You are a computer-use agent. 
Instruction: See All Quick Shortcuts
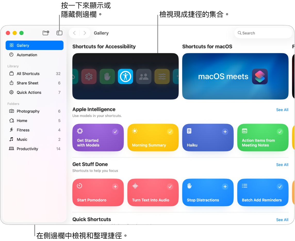(x=282, y=220)
